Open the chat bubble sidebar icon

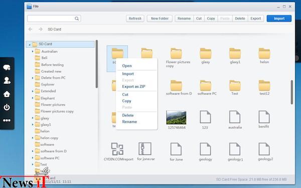pyautogui.click(x=7, y=67)
